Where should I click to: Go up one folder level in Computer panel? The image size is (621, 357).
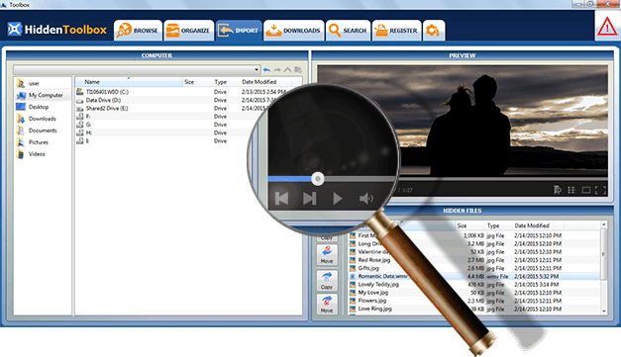pos(287,70)
